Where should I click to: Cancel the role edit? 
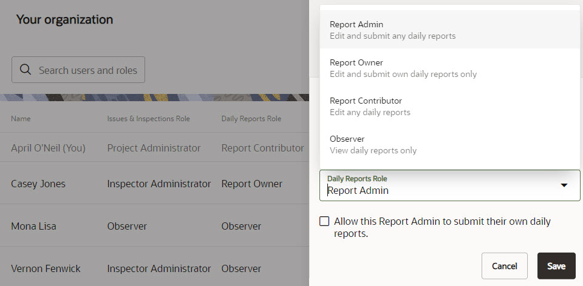click(x=505, y=266)
